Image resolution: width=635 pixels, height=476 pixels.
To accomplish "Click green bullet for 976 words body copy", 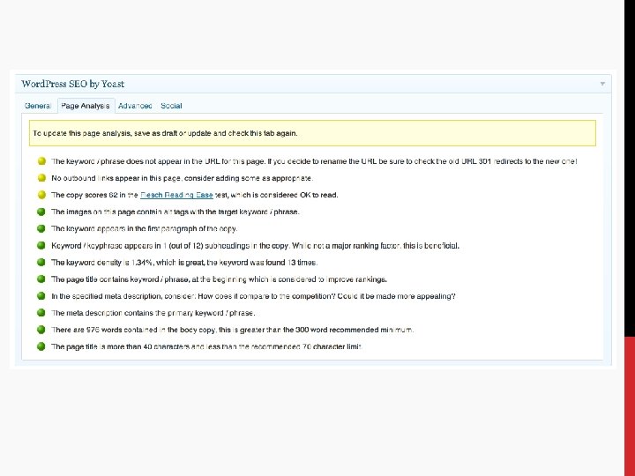I will [x=41, y=330].
